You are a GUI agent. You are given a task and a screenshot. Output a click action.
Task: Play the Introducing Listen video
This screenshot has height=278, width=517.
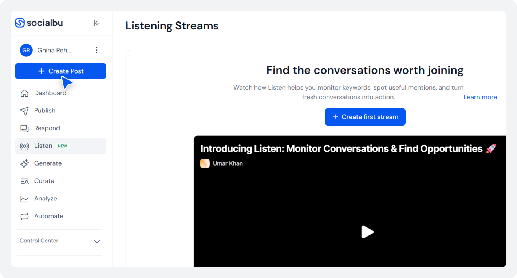tap(367, 232)
